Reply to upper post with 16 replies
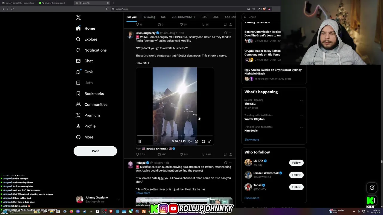Viewport: 383px width, 215px height. pos(139,24)
